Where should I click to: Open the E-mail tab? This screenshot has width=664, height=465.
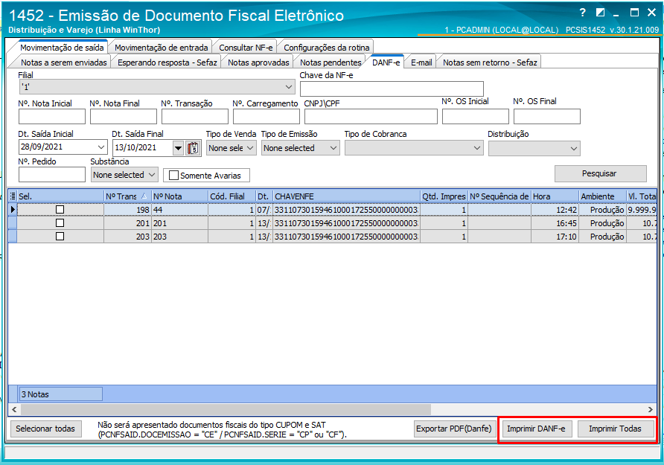421,62
